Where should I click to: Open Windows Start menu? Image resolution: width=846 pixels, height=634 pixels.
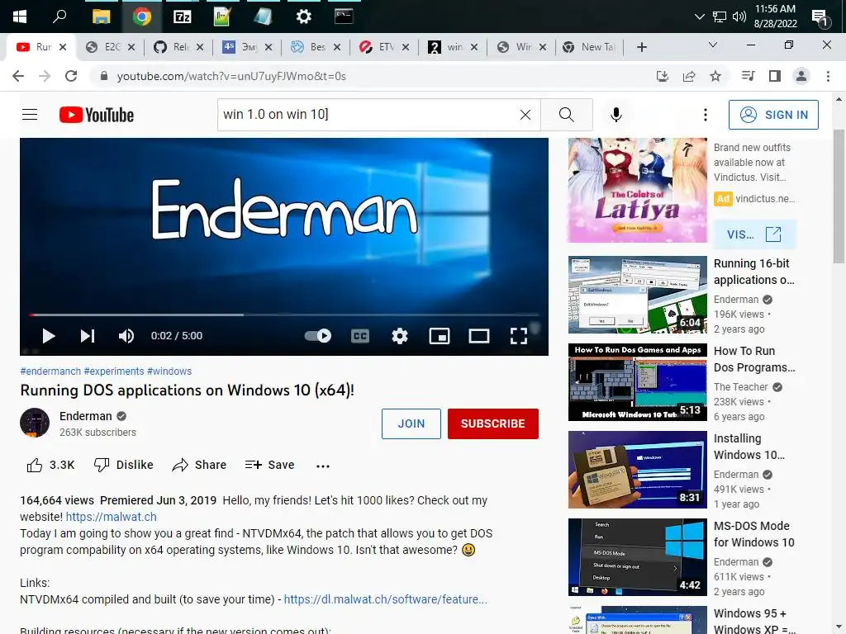click(x=20, y=17)
